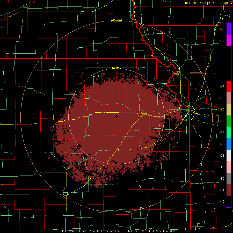Click the IC legend label
The width and height of the screenshot is (233, 233).
[x=222, y=167]
